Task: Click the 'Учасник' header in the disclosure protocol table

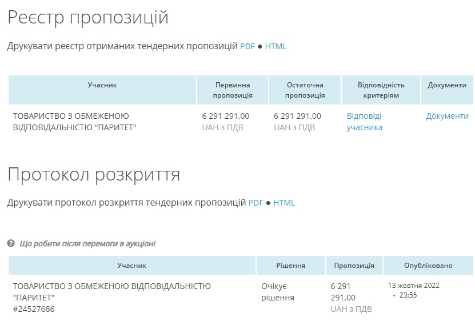Action: [x=132, y=266]
